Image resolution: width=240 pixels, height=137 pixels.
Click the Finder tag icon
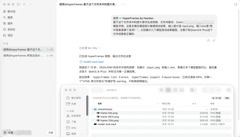[211, 90]
